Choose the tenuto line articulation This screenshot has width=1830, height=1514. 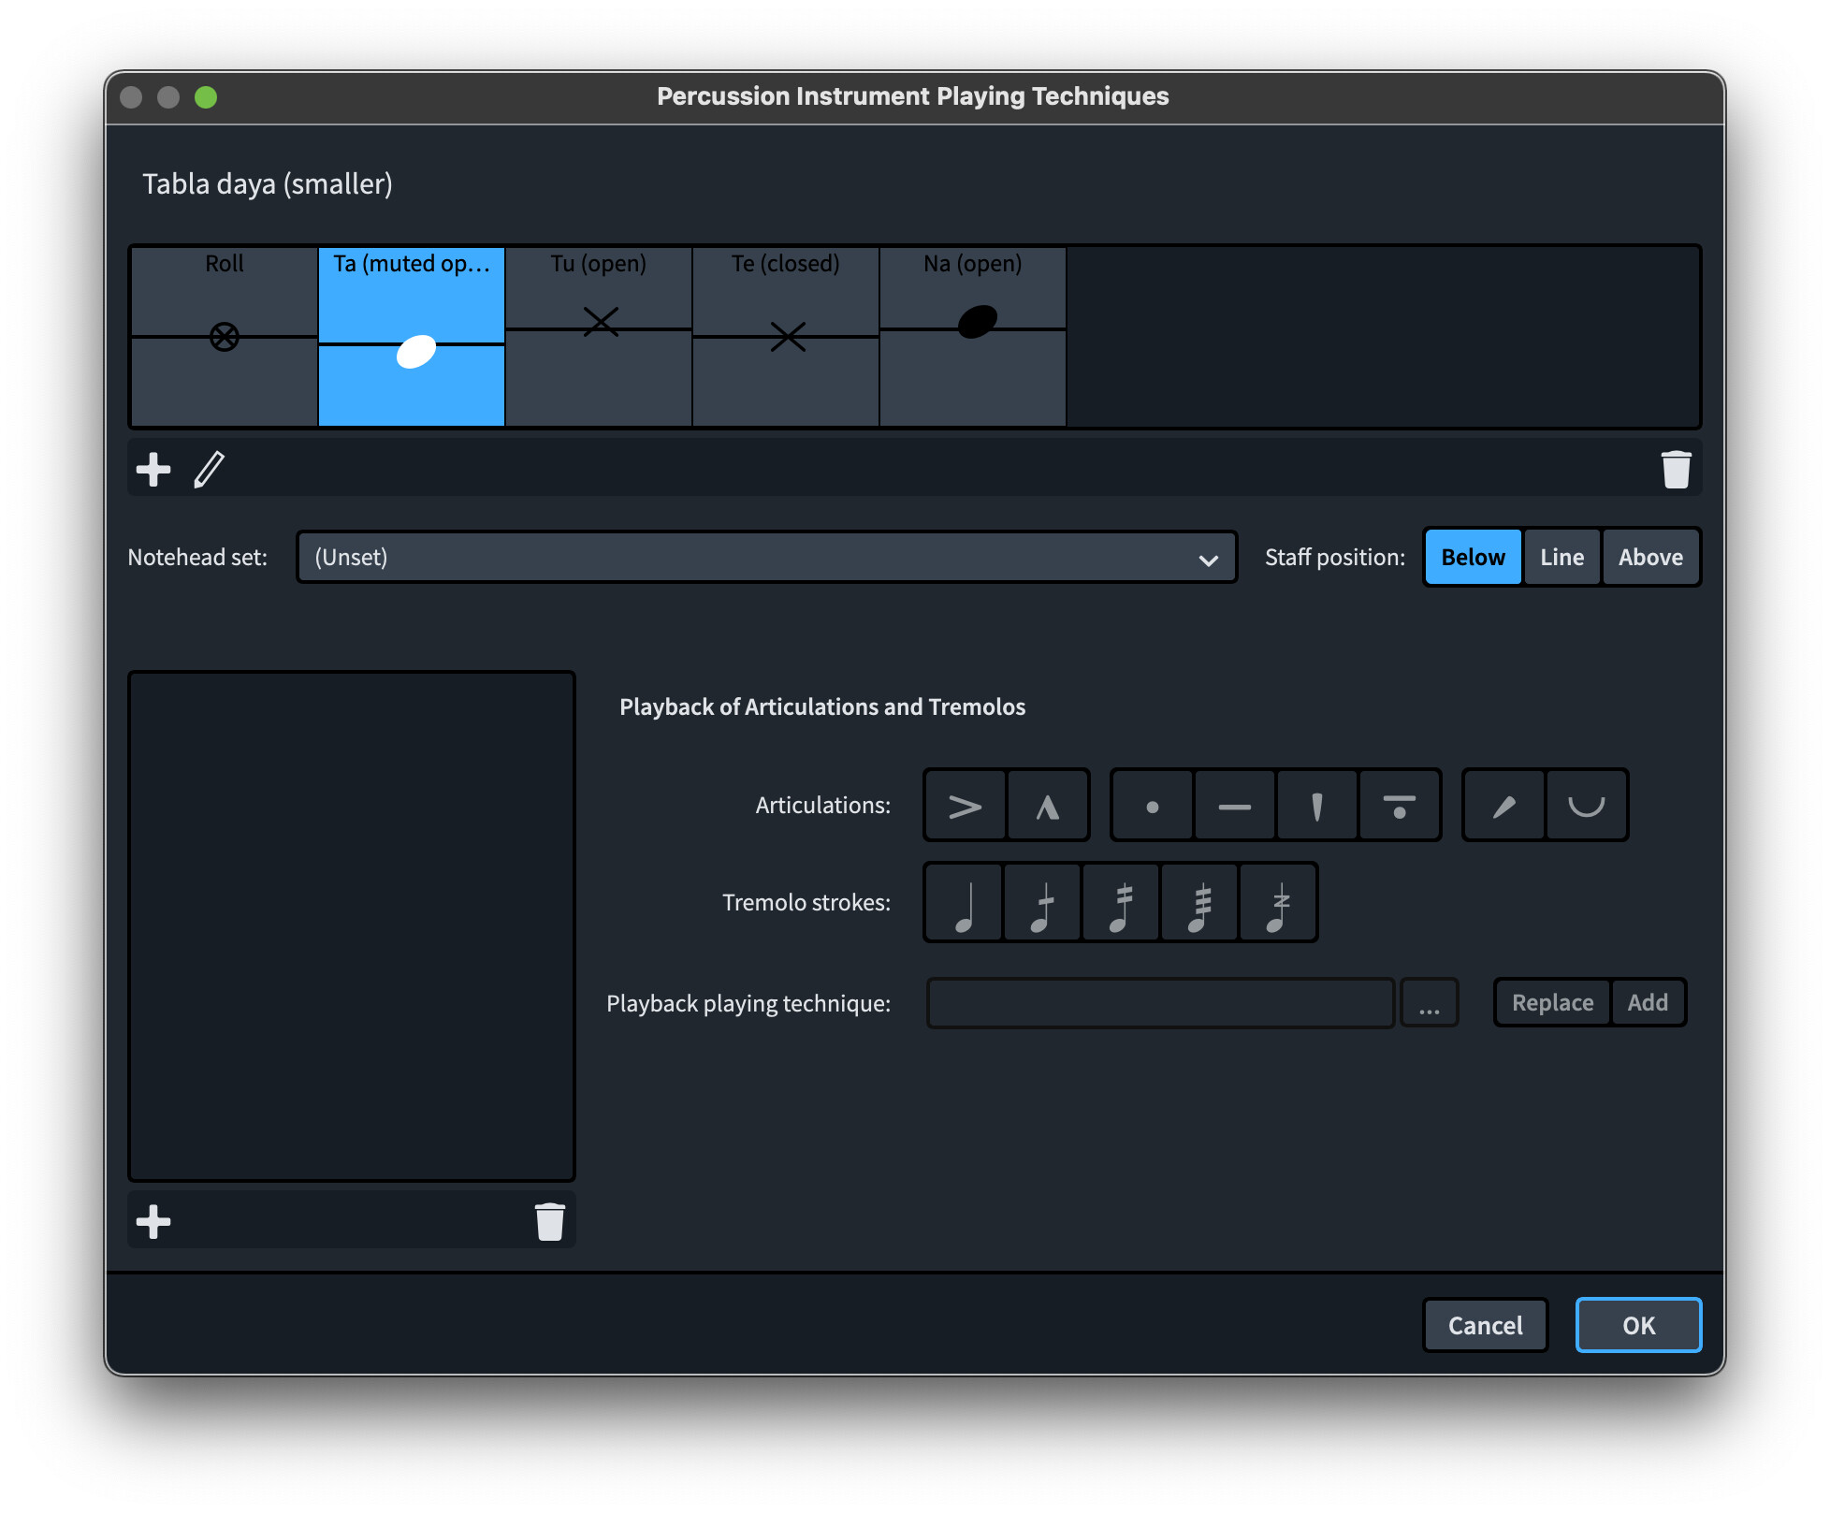pyautogui.click(x=1234, y=806)
